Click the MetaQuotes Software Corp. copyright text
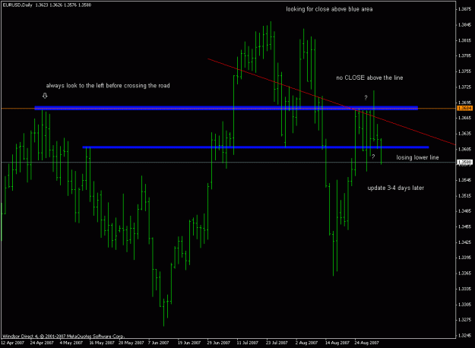Screen dimensions: 475x348 click(x=63, y=336)
